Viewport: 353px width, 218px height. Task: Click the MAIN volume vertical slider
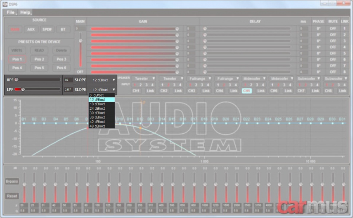point(81,49)
